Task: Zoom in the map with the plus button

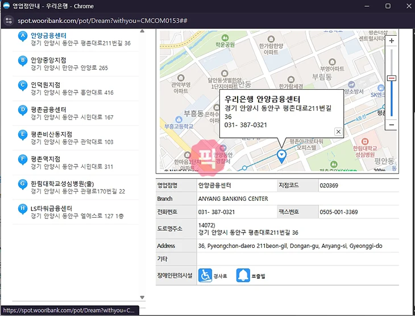Action: (392, 41)
